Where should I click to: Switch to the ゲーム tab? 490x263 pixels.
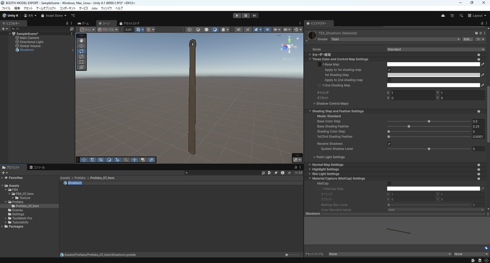tap(84, 23)
